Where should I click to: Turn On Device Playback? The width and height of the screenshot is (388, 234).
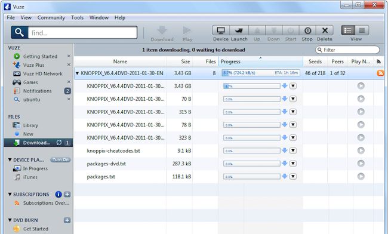60,160
